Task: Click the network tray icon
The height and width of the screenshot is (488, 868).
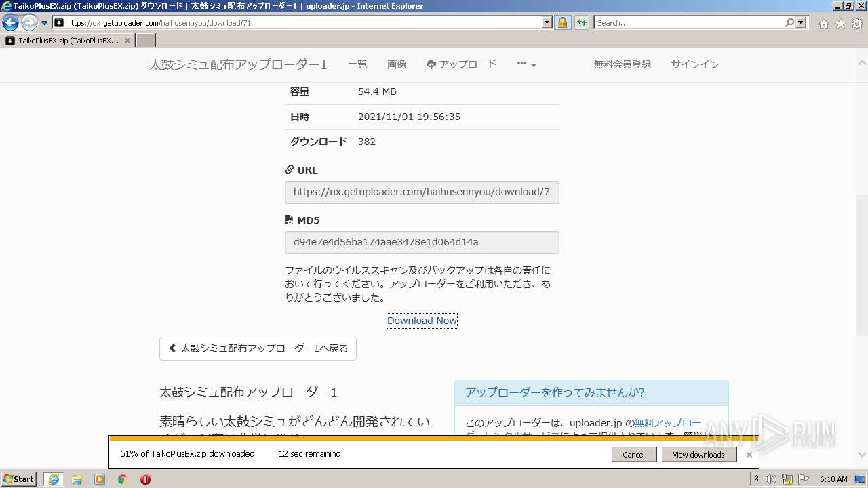Action: tap(787, 479)
